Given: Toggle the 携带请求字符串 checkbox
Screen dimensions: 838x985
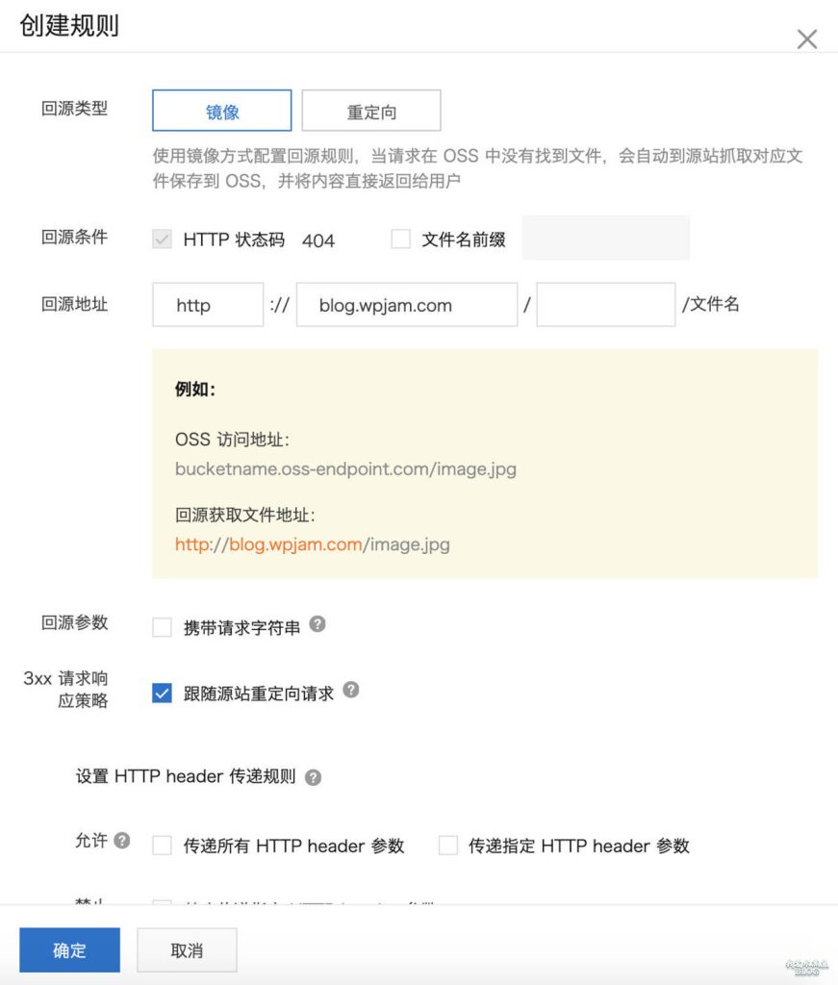Looking at the screenshot, I should (162, 628).
